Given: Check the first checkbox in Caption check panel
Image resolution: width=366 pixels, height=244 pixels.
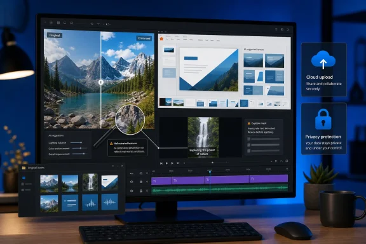Looking at the screenshot, I should (x=249, y=139).
